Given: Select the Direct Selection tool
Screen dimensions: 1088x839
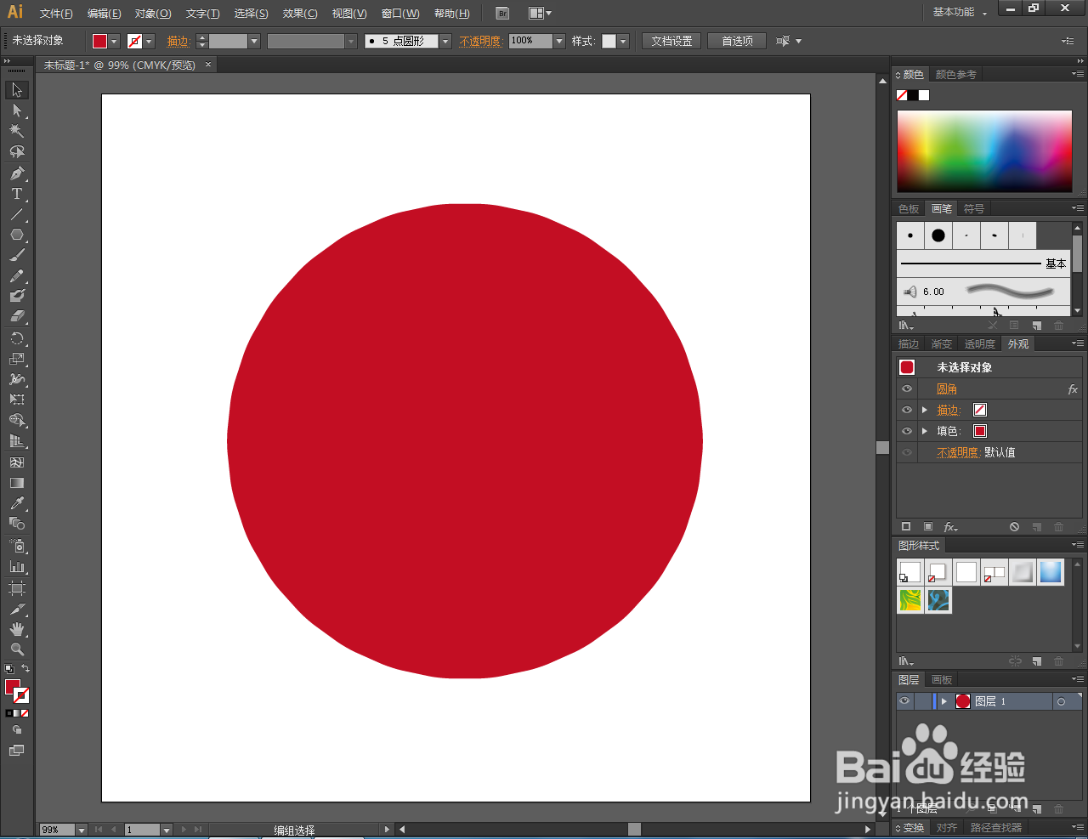Looking at the screenshot, I should pos(17,111).
